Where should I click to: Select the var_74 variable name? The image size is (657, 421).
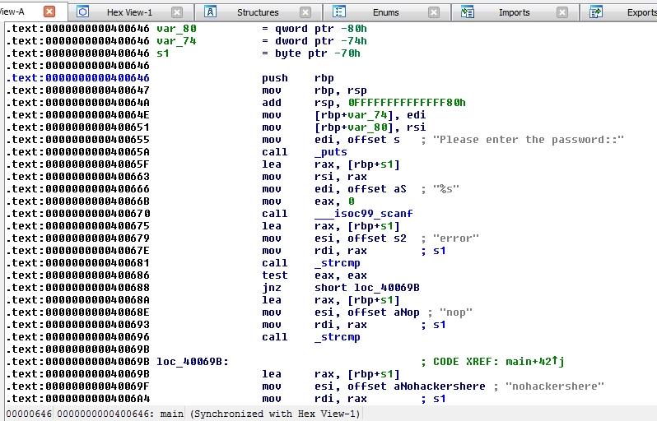[x=176, y=41]
